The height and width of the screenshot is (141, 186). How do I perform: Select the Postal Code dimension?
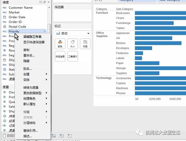point(17,27)
